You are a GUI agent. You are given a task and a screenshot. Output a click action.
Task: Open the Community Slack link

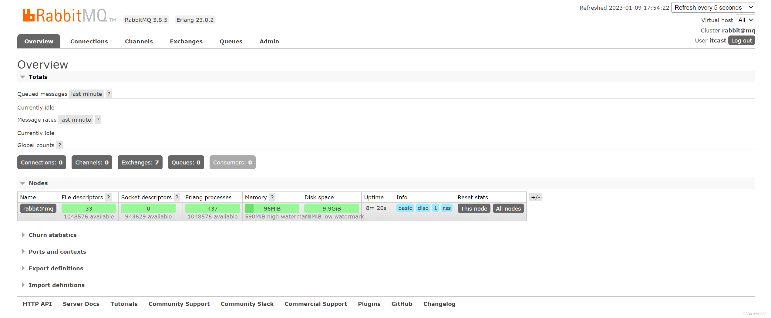[x=247, y=304]
